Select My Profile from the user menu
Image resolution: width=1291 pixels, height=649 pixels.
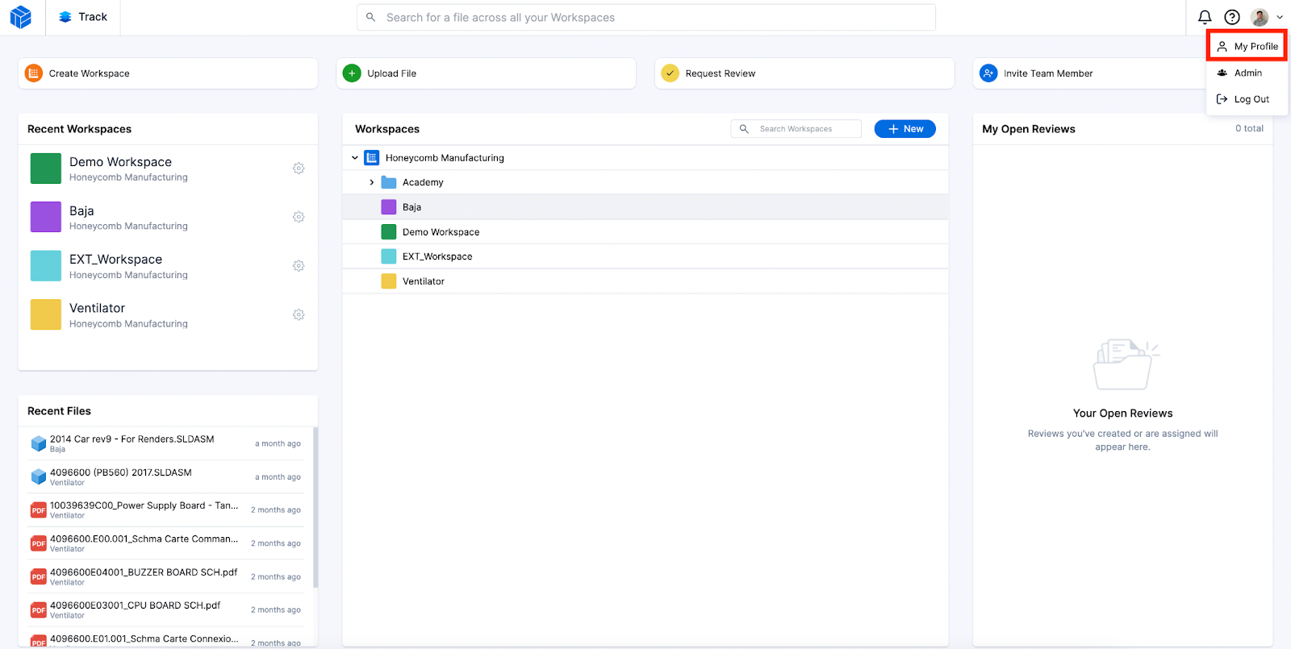coord(1247,47)
